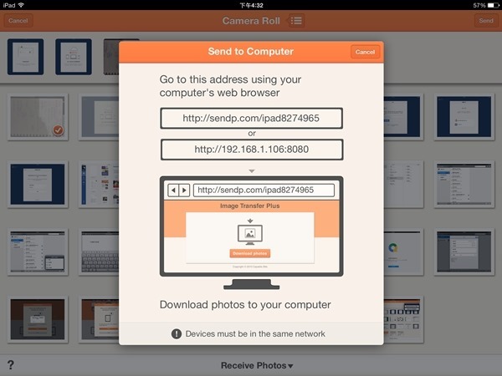Click the album list icon beside Camera Roll

[x=296, y=20]
